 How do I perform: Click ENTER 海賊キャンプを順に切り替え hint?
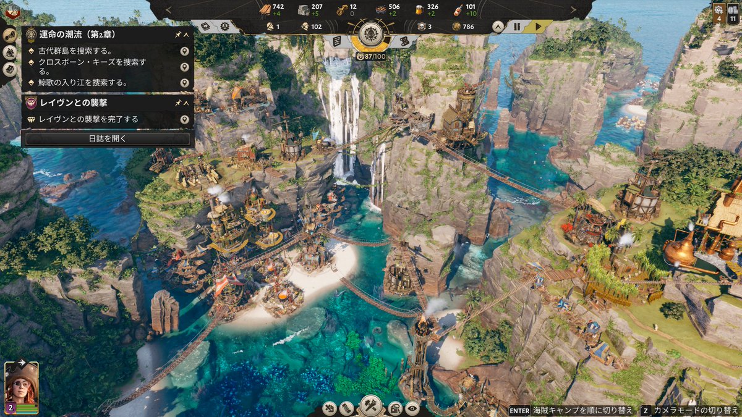(573, 410)
